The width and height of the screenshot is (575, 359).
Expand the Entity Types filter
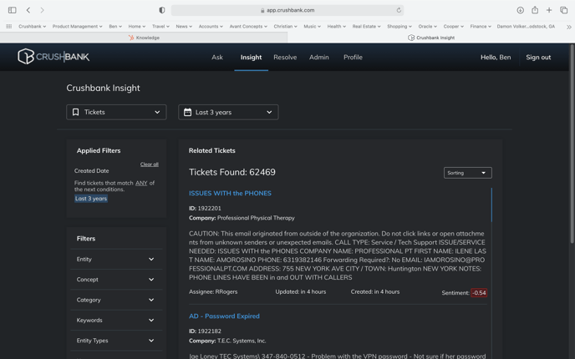click(116, 341)
